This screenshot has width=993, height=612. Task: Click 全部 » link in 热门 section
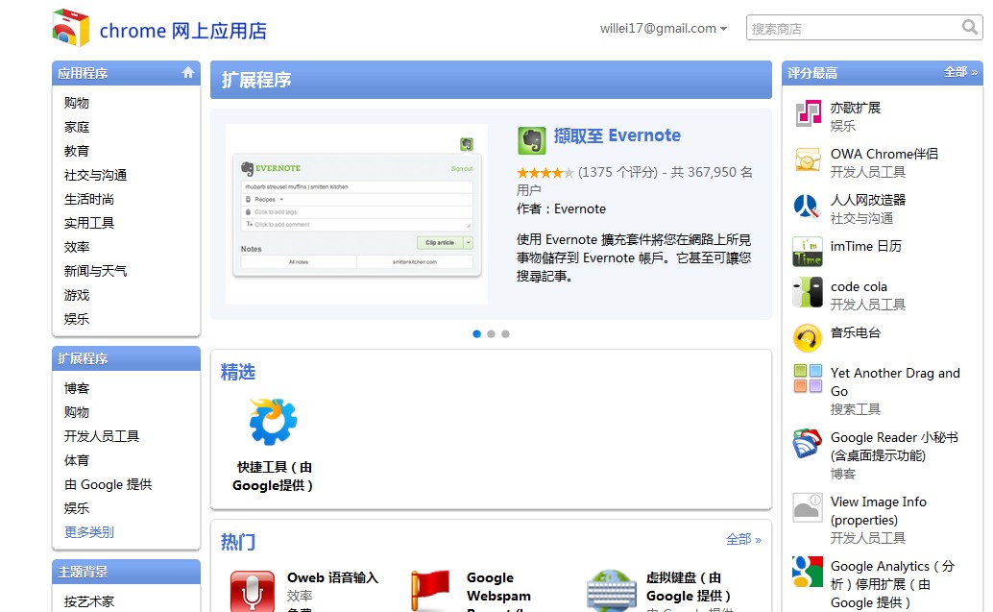pos(743,540)
